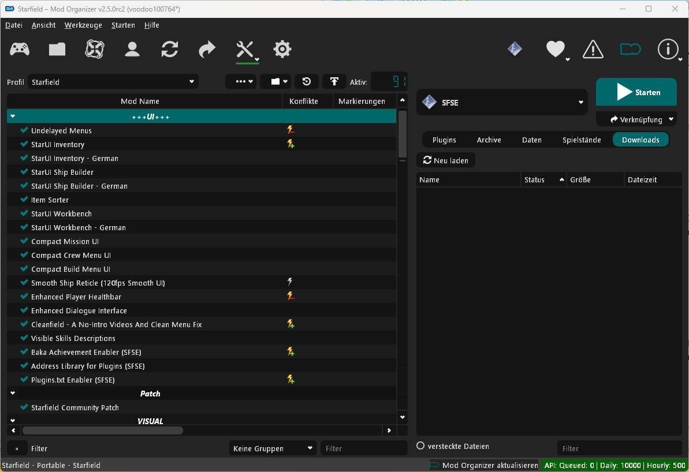Open the install mod from archive folder icon
Viewport: 689px width, 472px height.
point(57,49)
